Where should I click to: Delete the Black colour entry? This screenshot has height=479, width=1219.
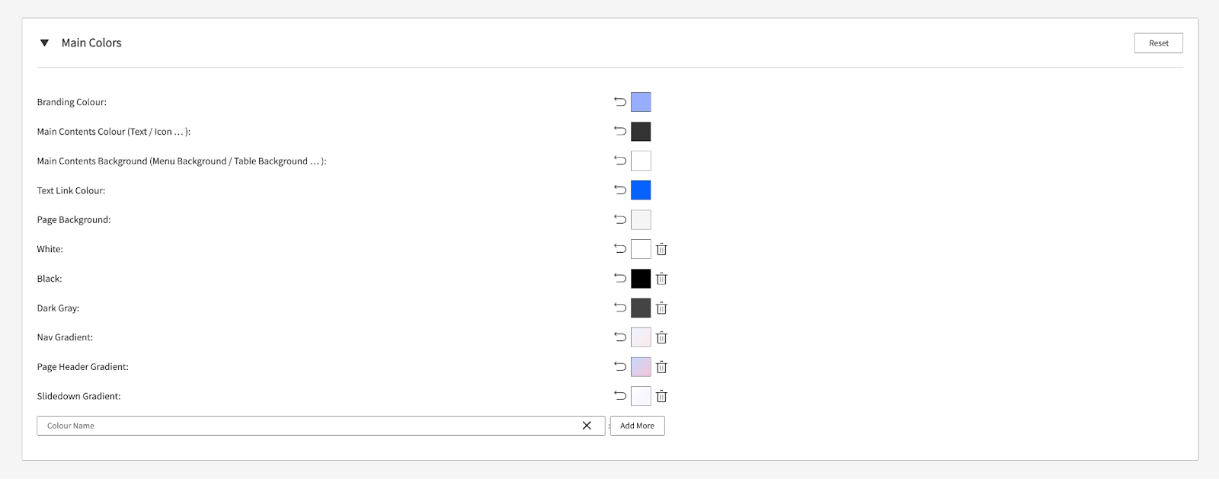tap(661, 279)
